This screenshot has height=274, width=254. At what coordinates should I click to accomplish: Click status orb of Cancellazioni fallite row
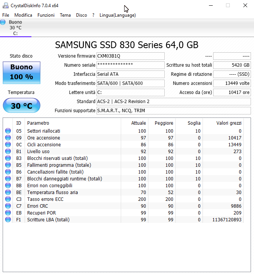[x=8, y=172]
